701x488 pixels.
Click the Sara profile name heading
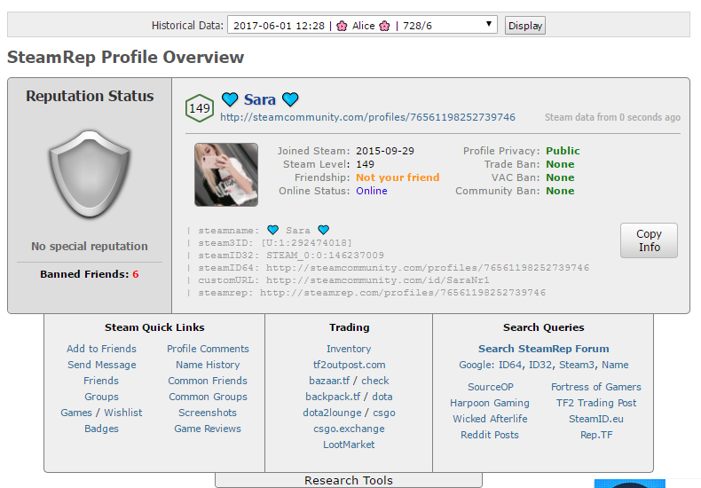(260, 99)
